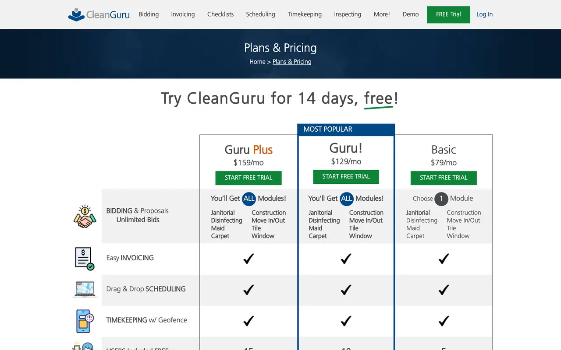Click the timekeeping phone icon
This screenshot has height=350, width=561.
coord(85,321)
